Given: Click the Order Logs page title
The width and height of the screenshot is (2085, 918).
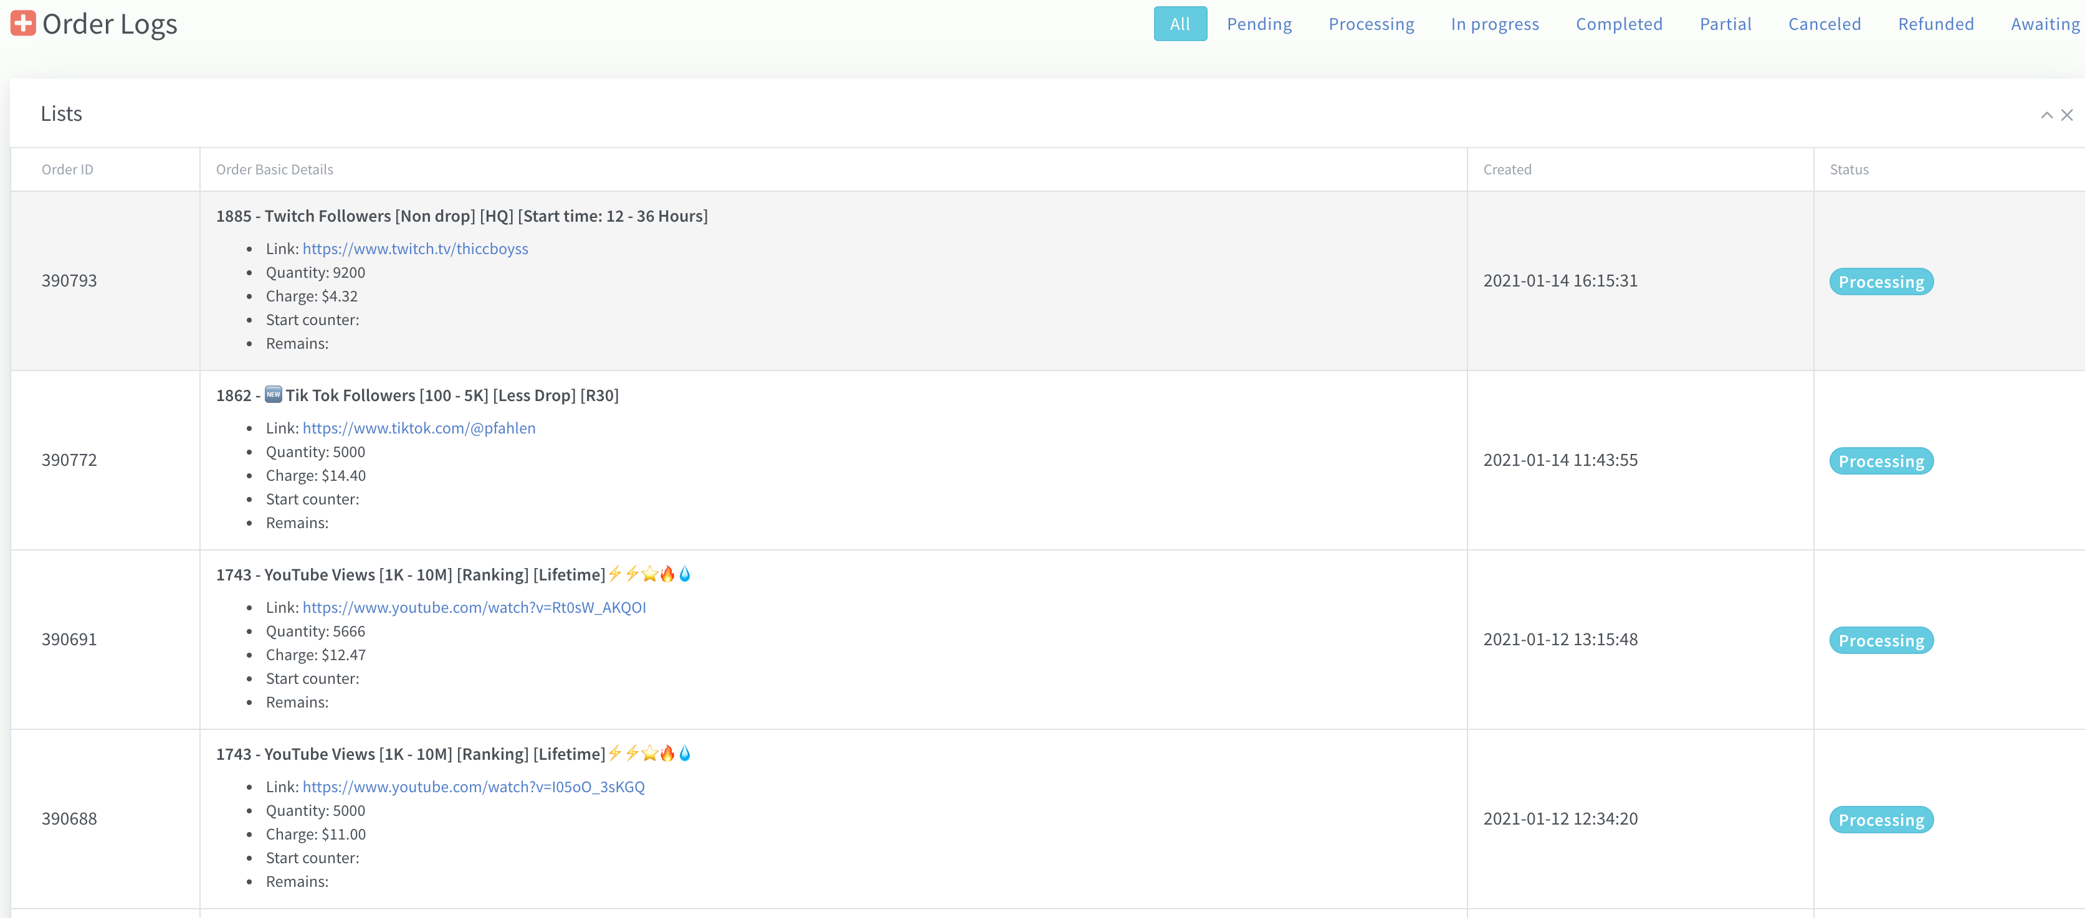Looking at the screenshot, I should click(109, 24).
